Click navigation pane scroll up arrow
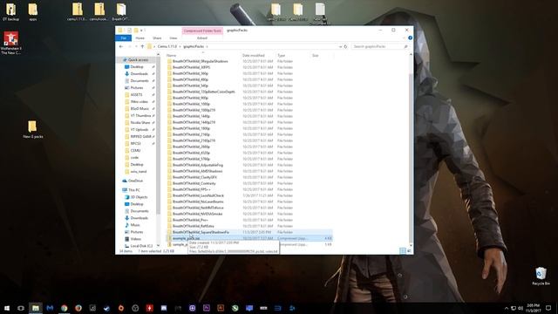 pyautogui.click(x=159, y=54)
